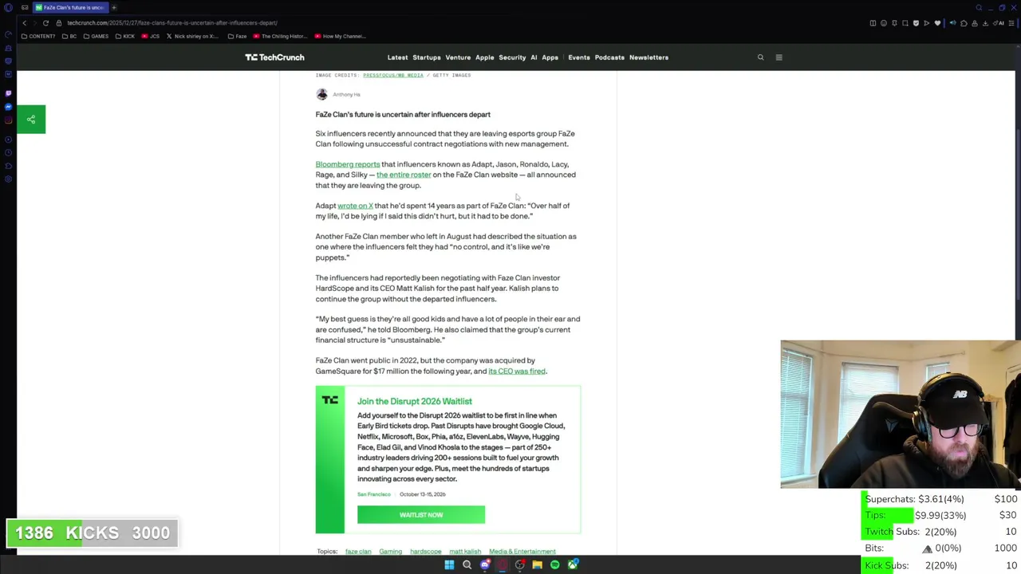Open Messenger from the browser sidebar
This screenshot has height=574, width=1021.
tap(8, 107)
